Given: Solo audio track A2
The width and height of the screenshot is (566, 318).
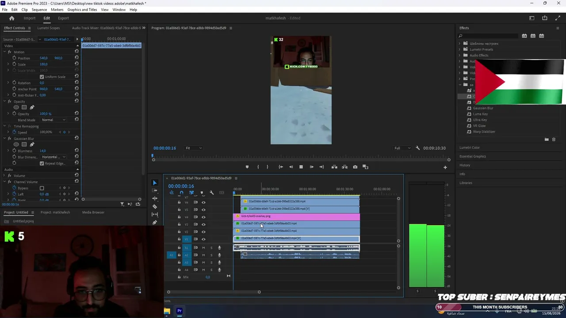Looking at the screenshot, I should click(x=211, y=255).
